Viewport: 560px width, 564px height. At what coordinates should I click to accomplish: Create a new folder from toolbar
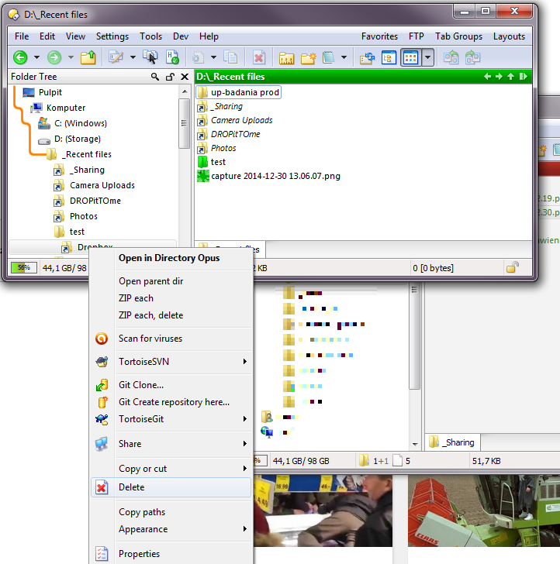pyautogui.click(x=308, y=57)
